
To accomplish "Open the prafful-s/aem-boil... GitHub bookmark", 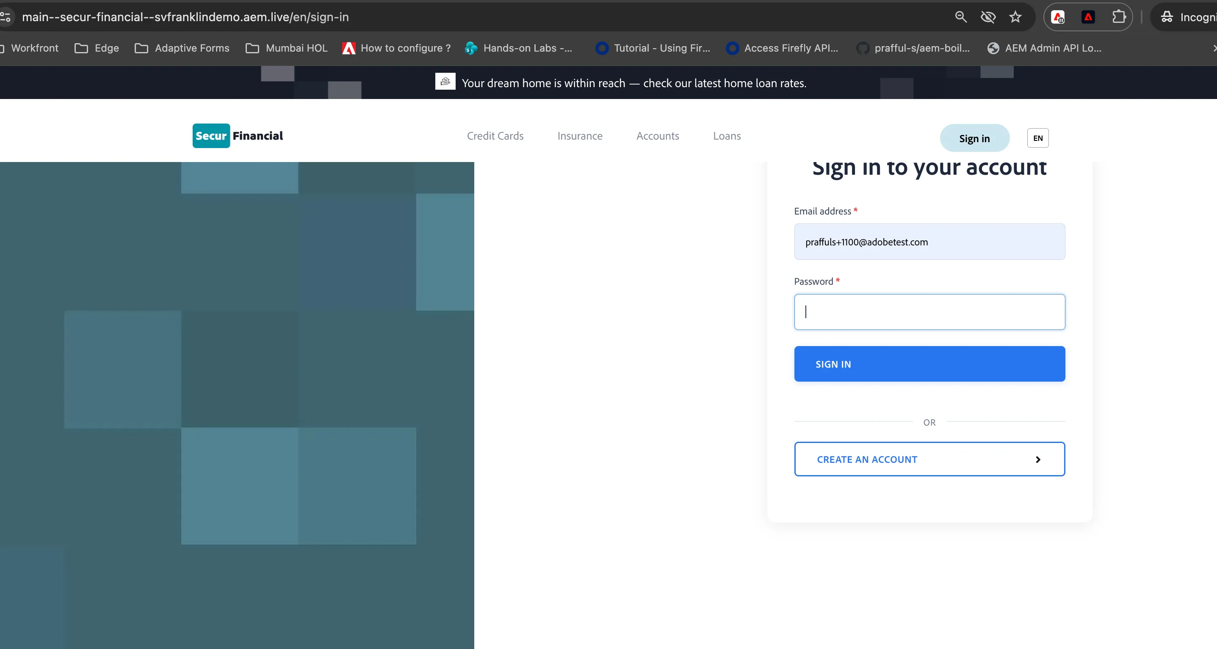I will 913,48.
